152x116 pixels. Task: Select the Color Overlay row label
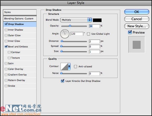[16, 69]
